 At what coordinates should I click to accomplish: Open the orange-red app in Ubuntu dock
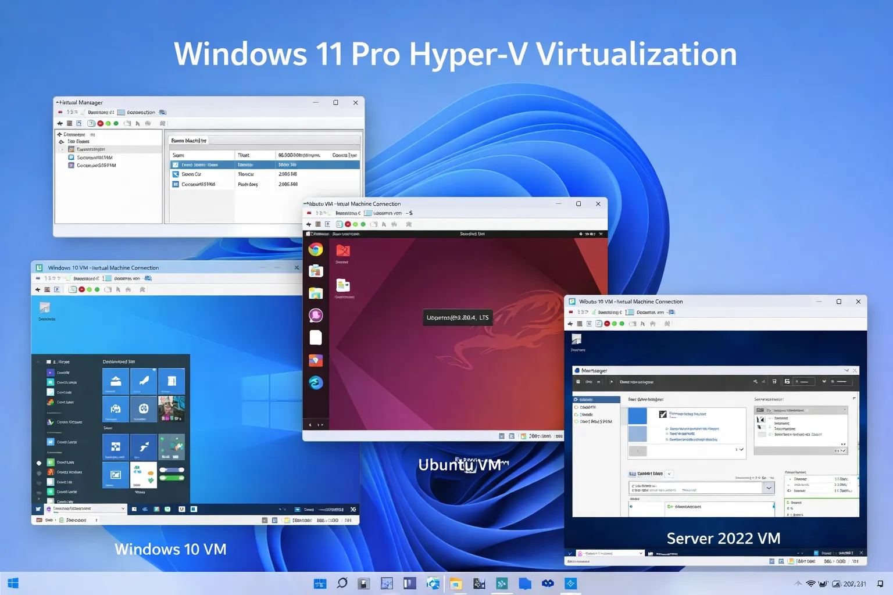316,360
